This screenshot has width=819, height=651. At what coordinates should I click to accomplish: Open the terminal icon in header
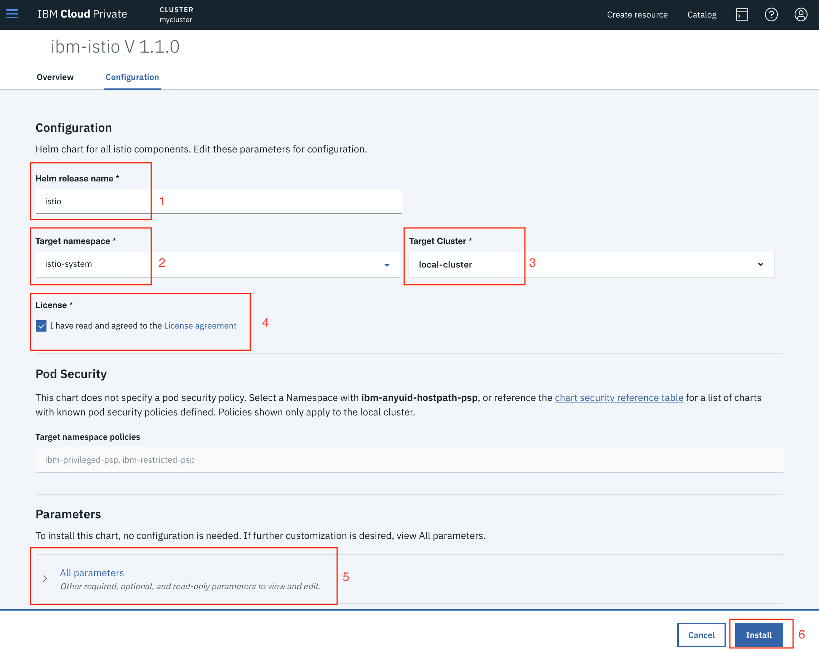click(x=742, y=14)
